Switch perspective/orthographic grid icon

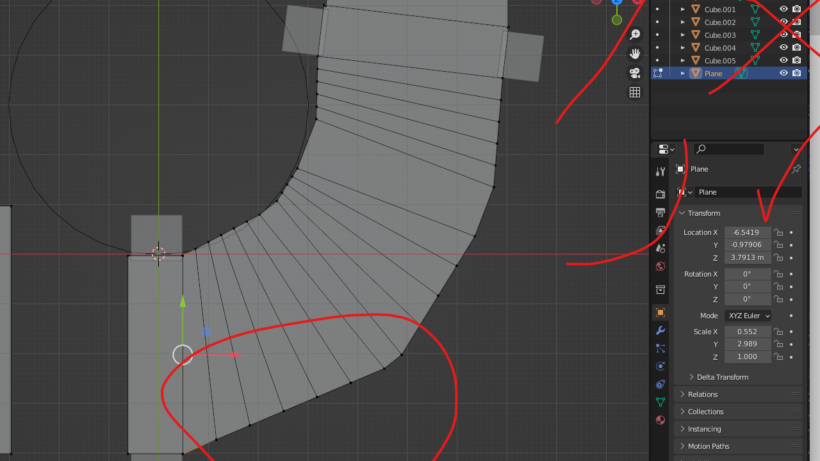point(635,92)
